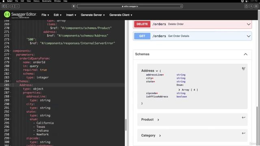Click the 'Indiana' enum value in editor
Screen dimensions: 260x146
coord(43,131)
